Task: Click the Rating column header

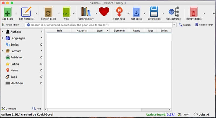Action: (x=136, y=31)
